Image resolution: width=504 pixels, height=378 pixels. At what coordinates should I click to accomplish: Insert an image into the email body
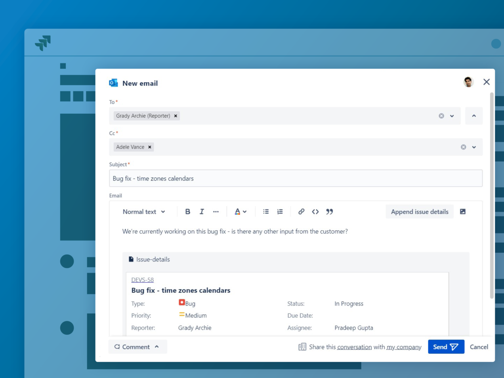click(462, 212)
